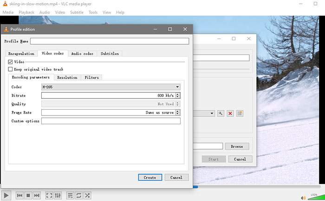Open profile dropdown in Convert window
This screenshot has height=201, width=325.
point(212,113)
